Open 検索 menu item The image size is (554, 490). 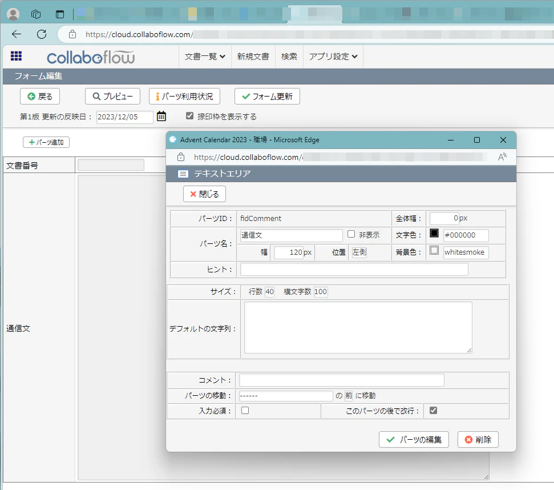click(289, 57)
